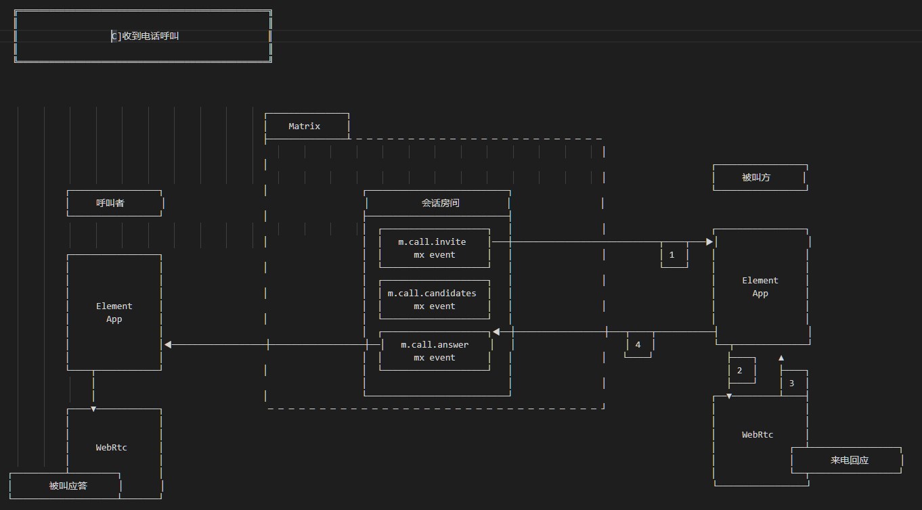Image resolution: width=922 pixels, height=510 pixels.
Task: Click the number 3 step label
Action: coord(791,384)
